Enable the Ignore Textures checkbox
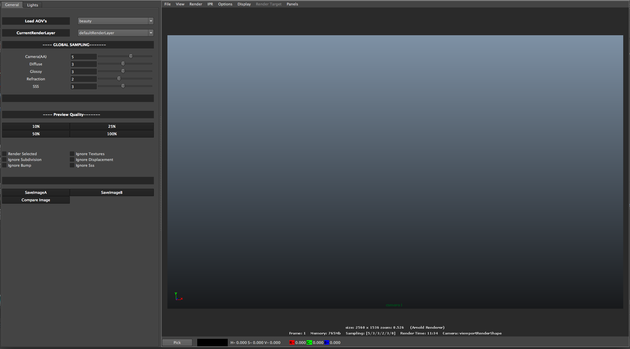 [x=72, y=154]
